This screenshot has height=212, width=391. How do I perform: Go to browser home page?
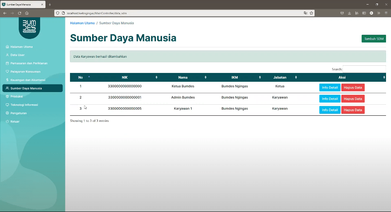tap(27, 13)
